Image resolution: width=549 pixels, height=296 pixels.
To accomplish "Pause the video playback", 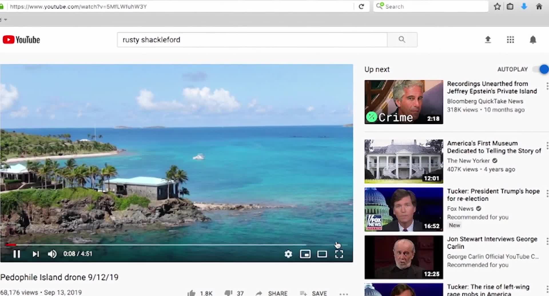I will [x=17, y=254].
